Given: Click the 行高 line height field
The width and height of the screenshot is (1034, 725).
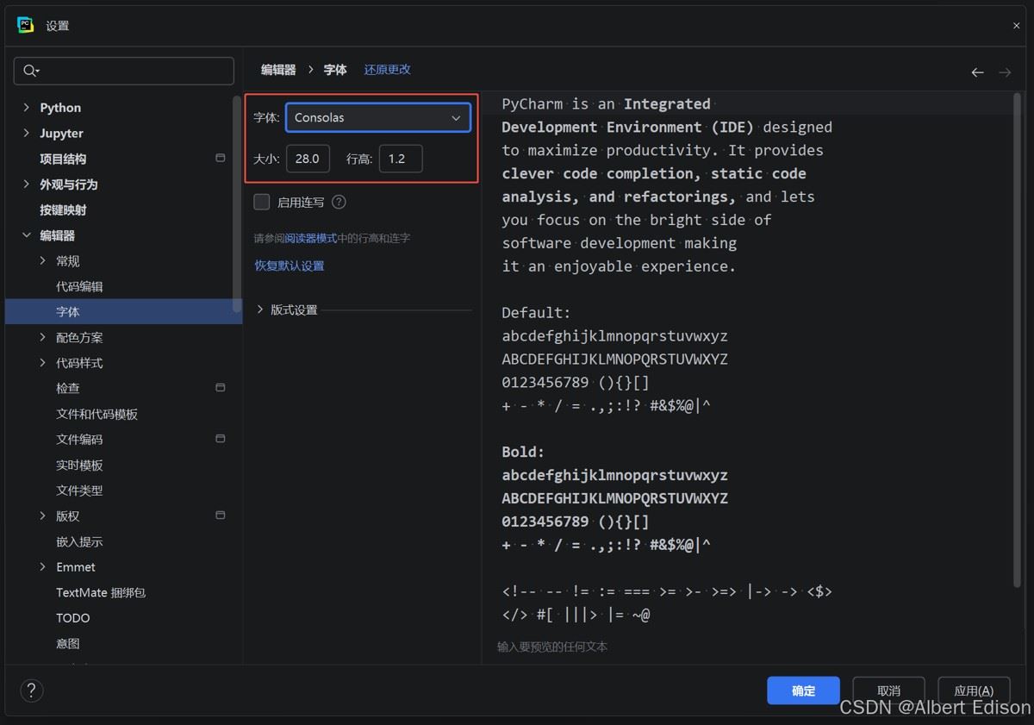Looking at the screenshot, I should coord(401,159).
